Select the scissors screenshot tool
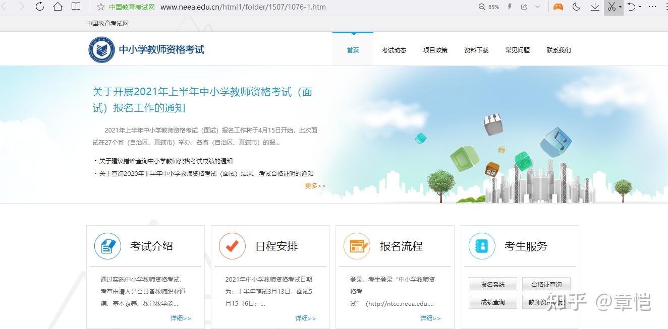 point(611,7)
